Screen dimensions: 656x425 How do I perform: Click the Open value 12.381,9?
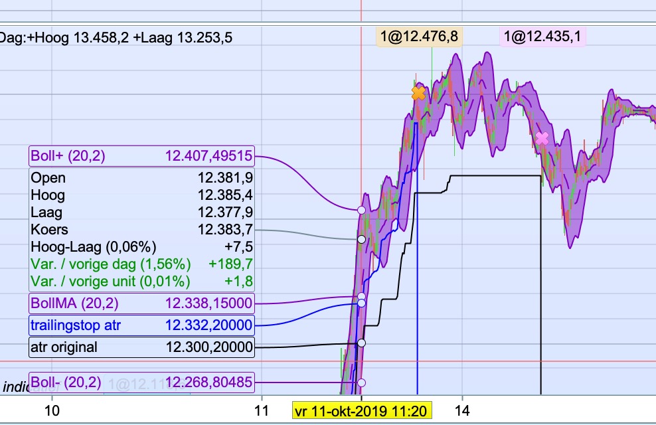point(225,178)
